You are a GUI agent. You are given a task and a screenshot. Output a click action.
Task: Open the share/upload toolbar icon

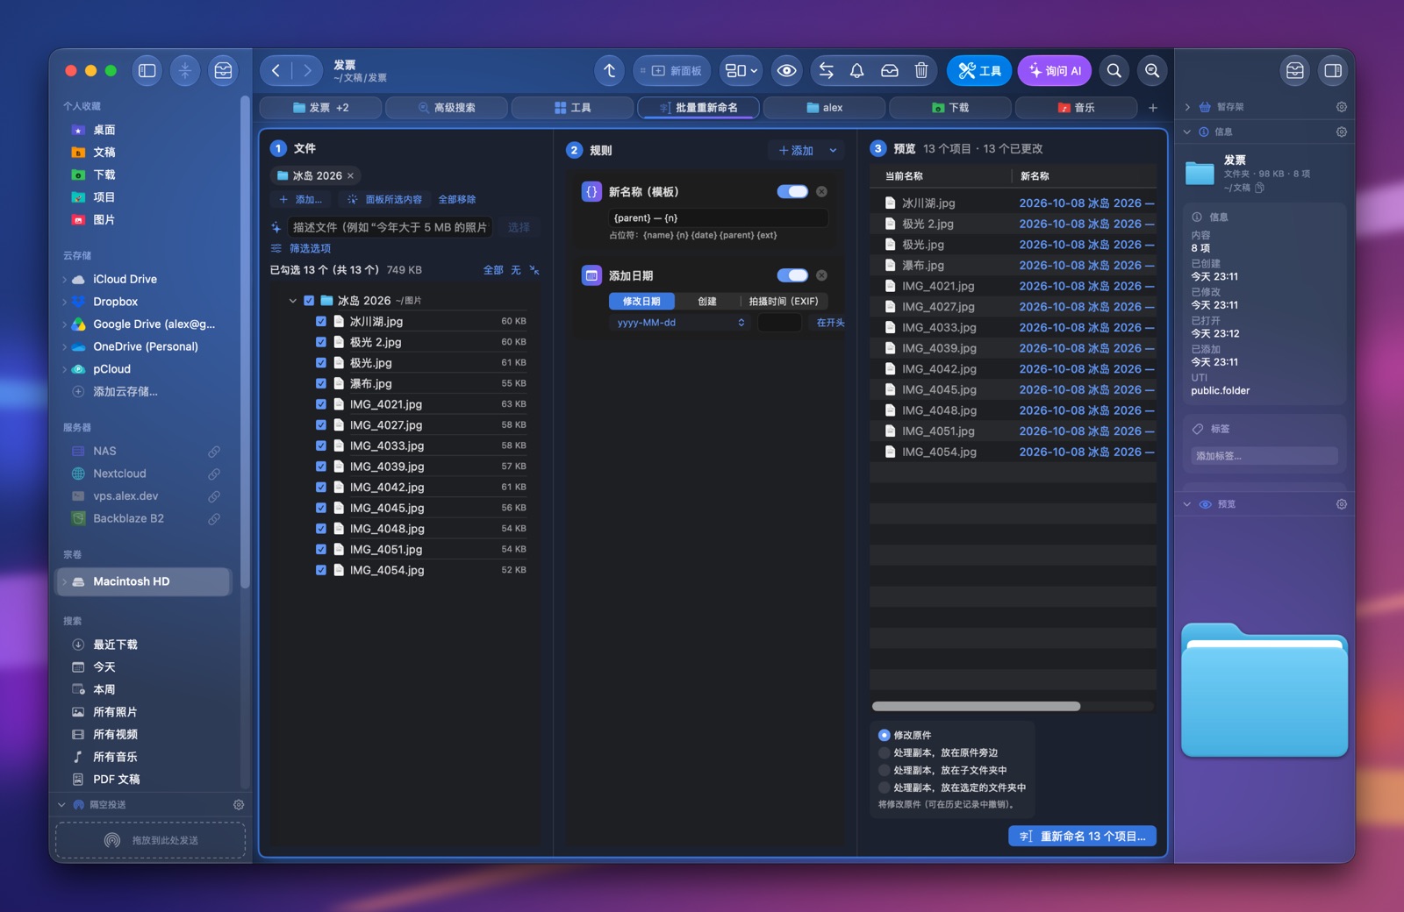pos(610,71)
